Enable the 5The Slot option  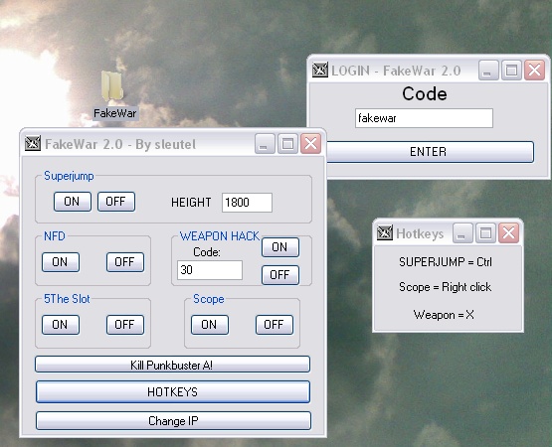tap(61, 325)
